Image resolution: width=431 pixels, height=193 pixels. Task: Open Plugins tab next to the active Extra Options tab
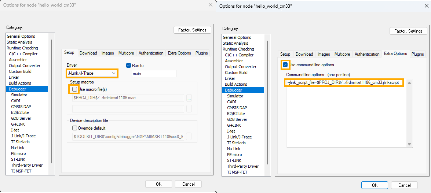point(417,54)
